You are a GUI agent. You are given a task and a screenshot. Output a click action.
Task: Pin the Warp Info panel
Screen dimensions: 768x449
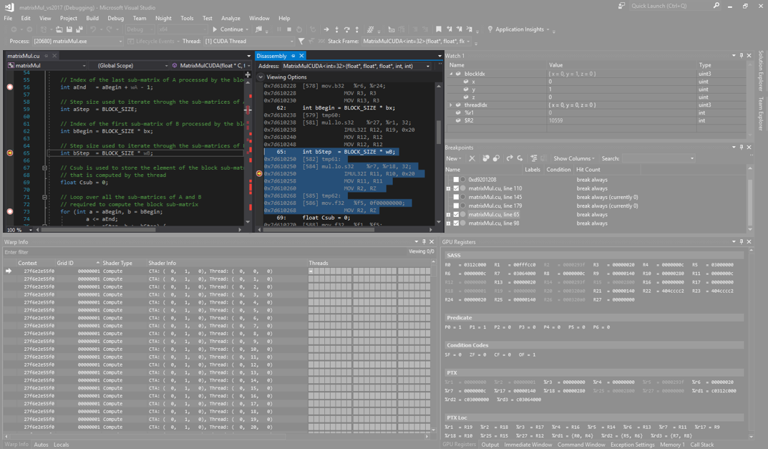[x=424, y=241]
